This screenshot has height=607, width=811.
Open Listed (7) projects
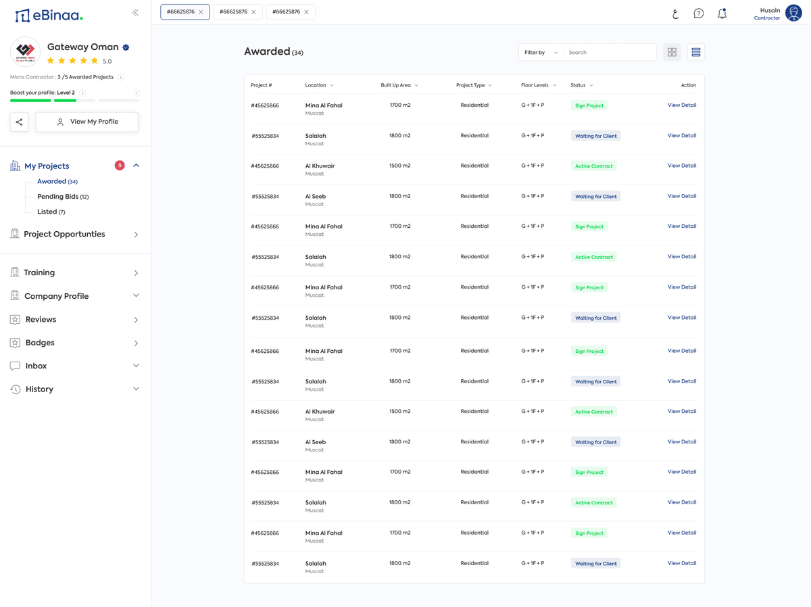click(x=51, y=212)
